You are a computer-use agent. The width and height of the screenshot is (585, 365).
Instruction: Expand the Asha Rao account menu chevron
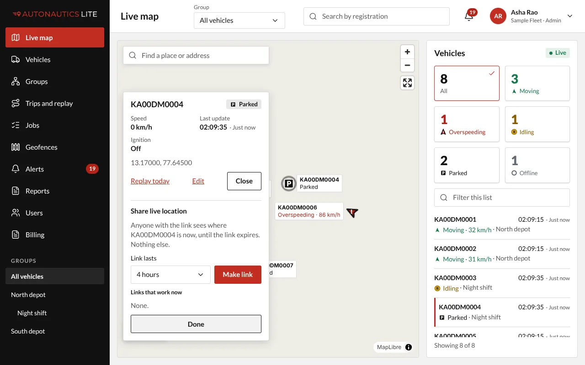[570, 16]
